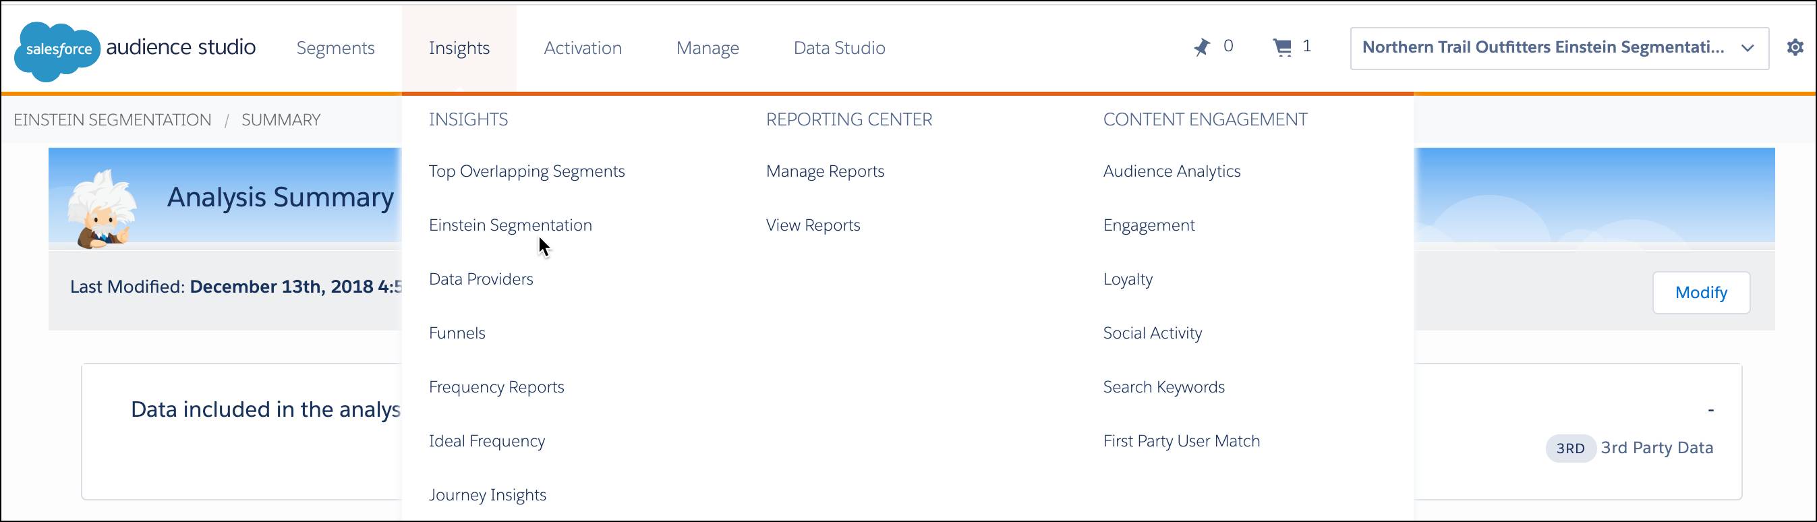
Task: Click the Data included in the analysis text
Action: coord(265,409)
